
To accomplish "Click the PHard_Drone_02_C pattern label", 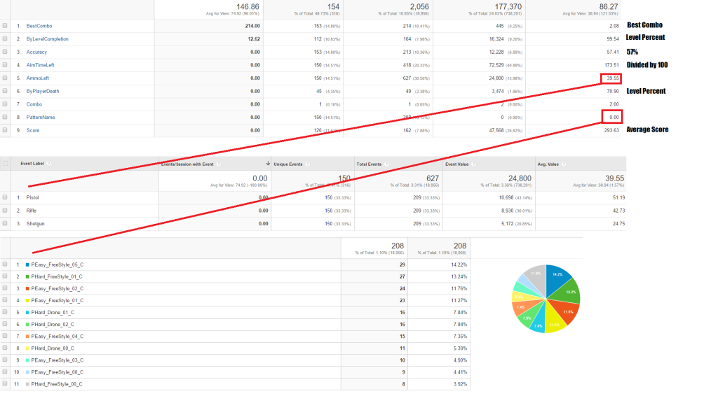I will (x=53, y=325).
